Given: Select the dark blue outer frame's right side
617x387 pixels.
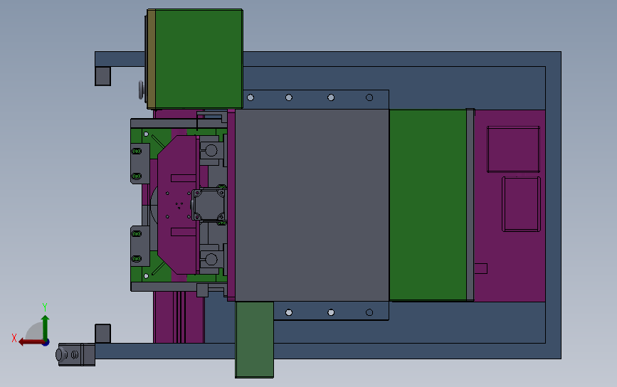Looking at the screenshot, I should pos(553,205).
